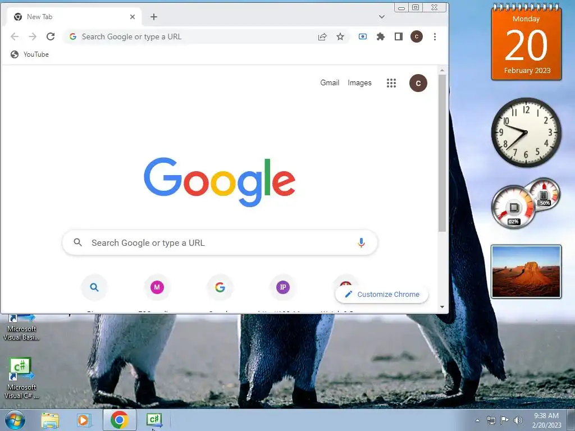Share this page icon in address bar
Viewport: 575px width, 431px height.
[x=322, y=36]
